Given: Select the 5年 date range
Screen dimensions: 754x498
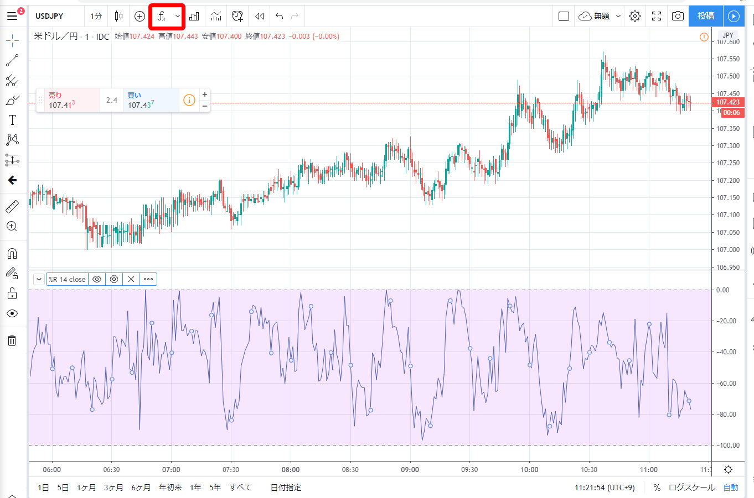Looking at the screenshot, I should [215, 487].
